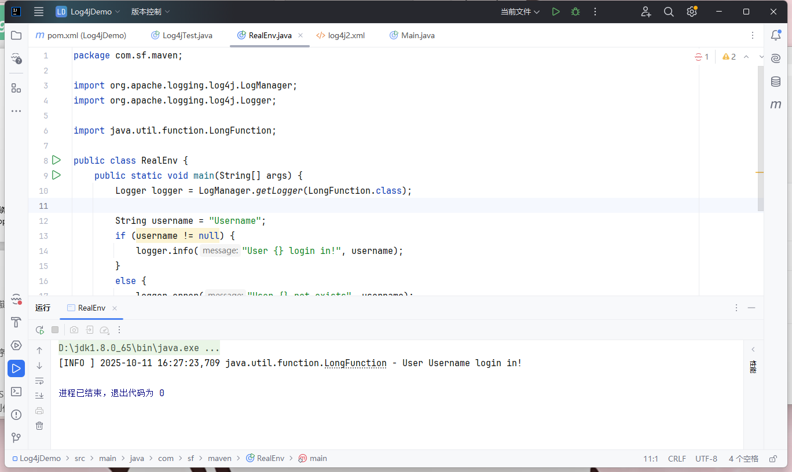Rerun RealEnv in the Run panel
The image size is (792, 472).
[39, 330]
